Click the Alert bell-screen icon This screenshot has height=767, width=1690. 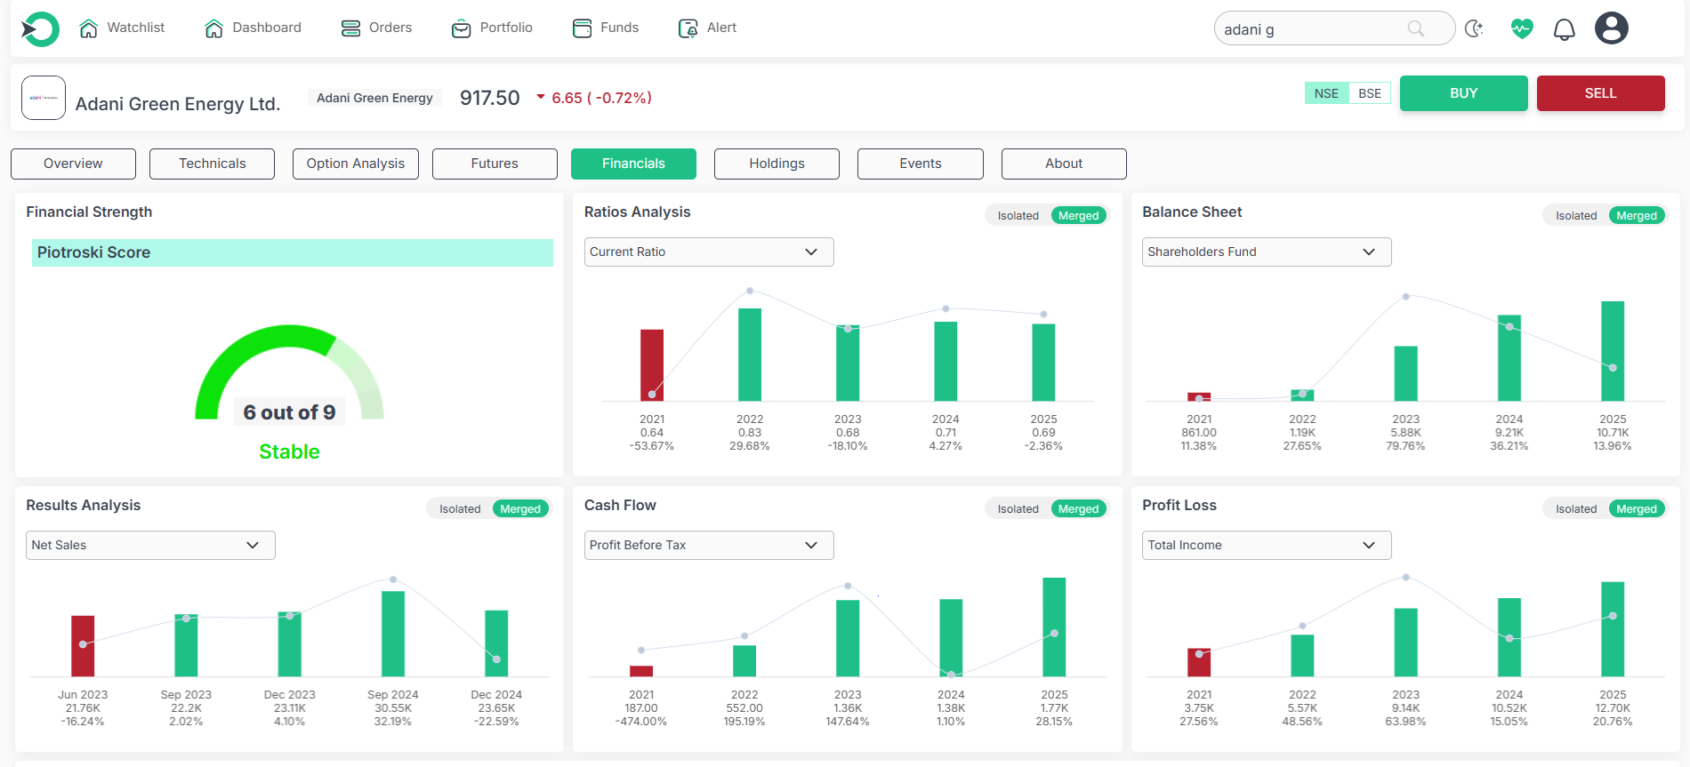point(688,28)
